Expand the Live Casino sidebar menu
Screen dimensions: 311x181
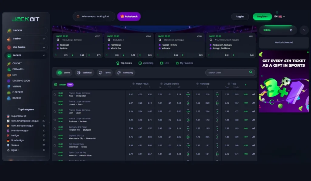pyautogui.click(x=44, y=47)
